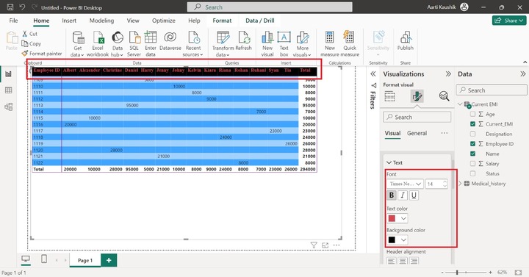Screen dimensions: 529x277
Task: Connect to SQL Server
Action: click(x=134, y=44)
